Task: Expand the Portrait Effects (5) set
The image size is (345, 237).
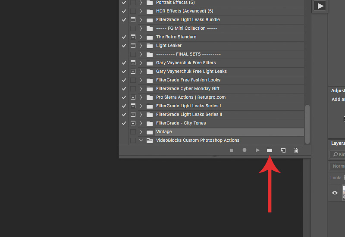Action: pyautogui.click(x=141, y=3)
